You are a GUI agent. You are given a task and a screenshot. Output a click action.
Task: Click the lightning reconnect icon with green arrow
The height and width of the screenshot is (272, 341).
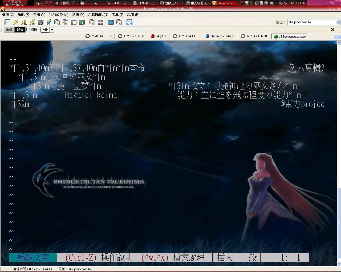pos(32,23)
